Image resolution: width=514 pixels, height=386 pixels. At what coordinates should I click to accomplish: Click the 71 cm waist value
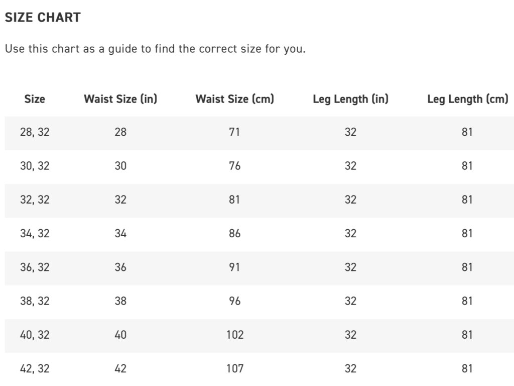tap(234, 132)
